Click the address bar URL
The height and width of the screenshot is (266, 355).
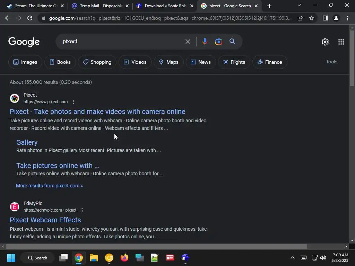pos(170,18)
